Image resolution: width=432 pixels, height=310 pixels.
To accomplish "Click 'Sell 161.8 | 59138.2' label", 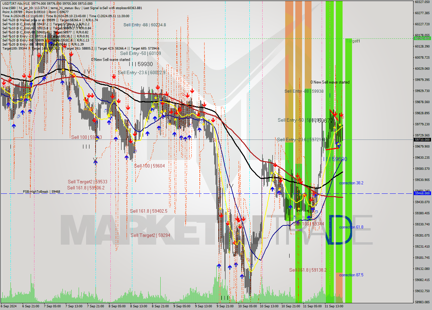I will (308, 270).
